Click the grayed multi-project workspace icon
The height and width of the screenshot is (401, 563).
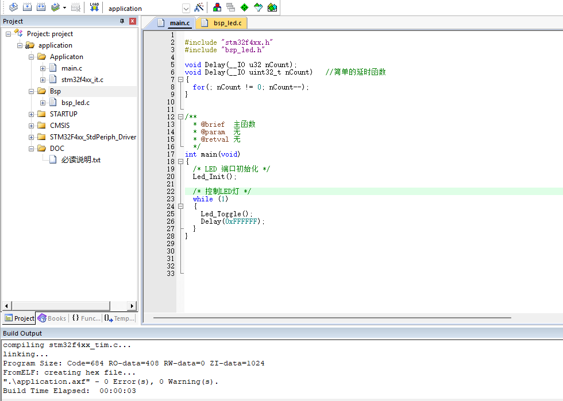[230, 7]
